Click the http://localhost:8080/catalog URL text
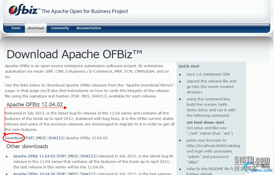This screenshot has width=274, height=175. pos(213,146)
